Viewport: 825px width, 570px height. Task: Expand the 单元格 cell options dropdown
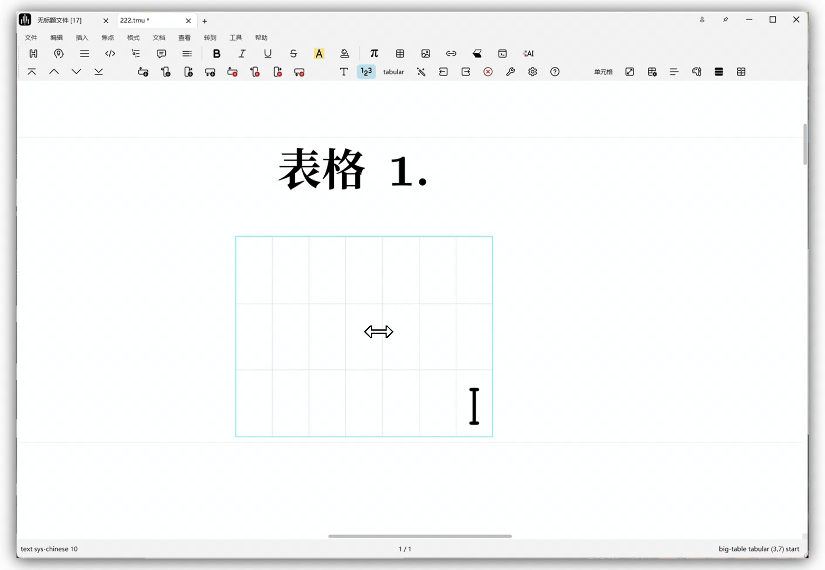coord(603,72)
